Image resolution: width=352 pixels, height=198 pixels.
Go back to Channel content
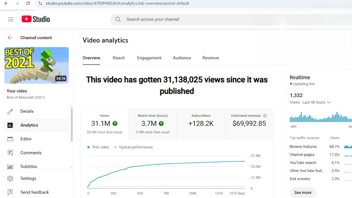point(10,37)
